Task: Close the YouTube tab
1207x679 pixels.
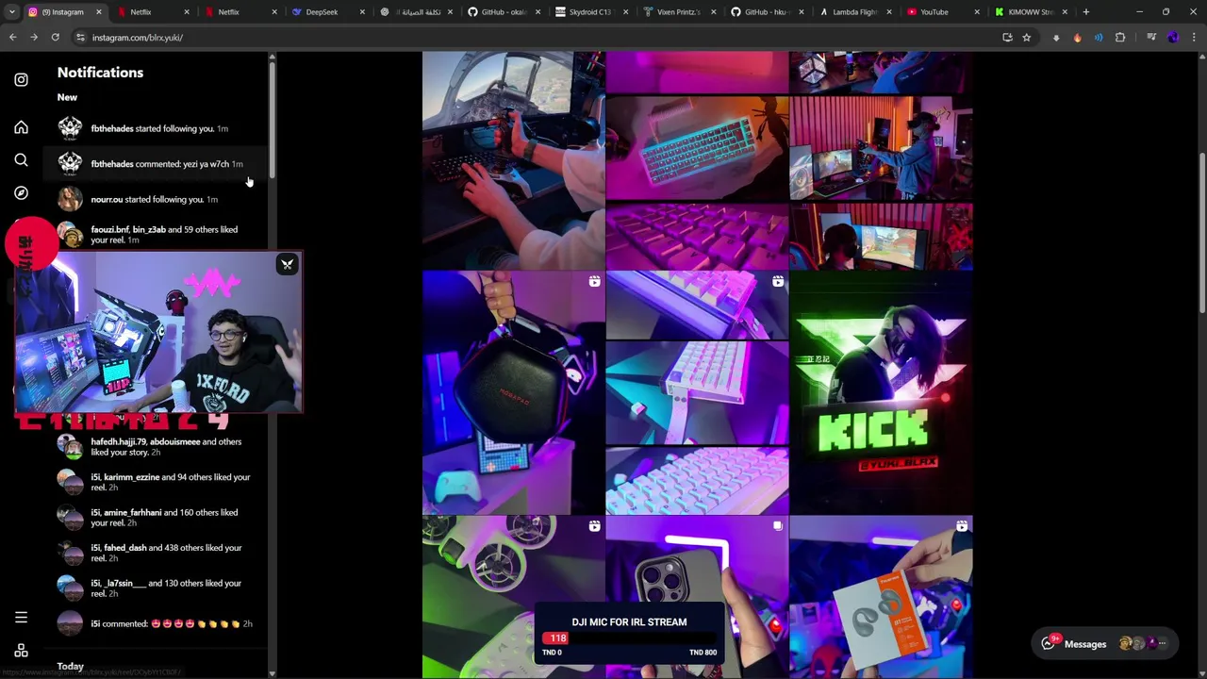Action: pyautogui.click(x=977, y=12)
